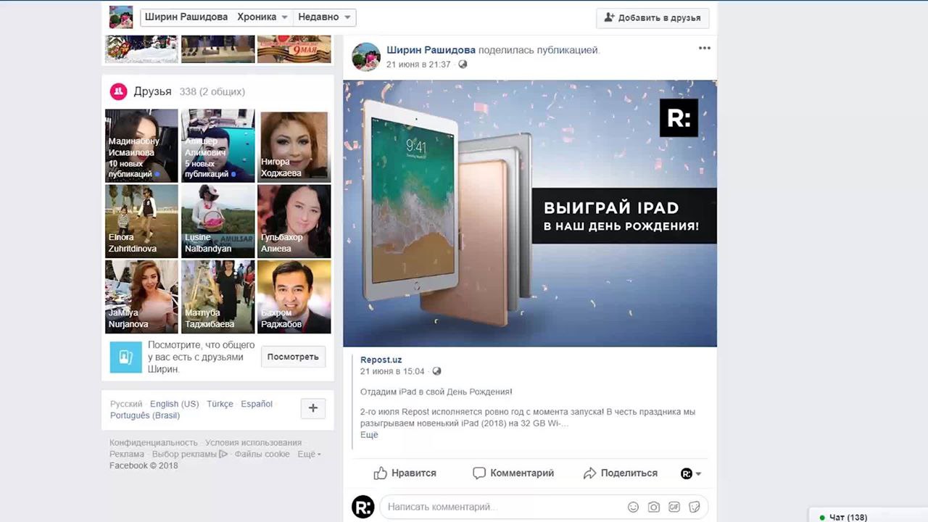Open the Условия использования link

253,443
